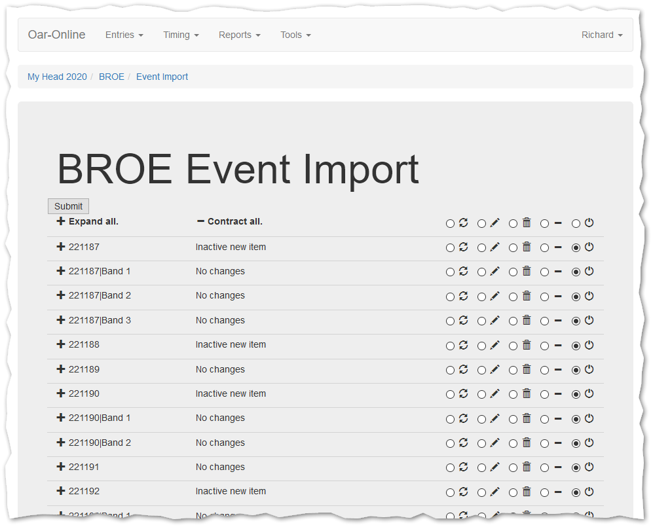653x527 pixels.
Task: Click the header row trash icon
Action: (x=526, y=223)
